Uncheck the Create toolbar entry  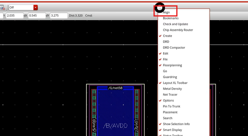184,36
